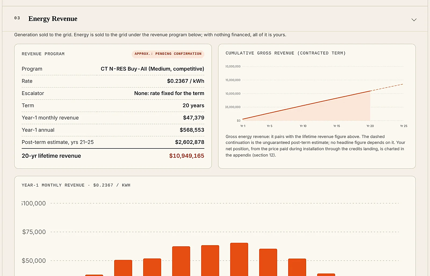The height and width of the screenshot is (276, 430).
Task: Click the '$0.2367 / kWh' rate value
Action: click(x=185, y=81)
